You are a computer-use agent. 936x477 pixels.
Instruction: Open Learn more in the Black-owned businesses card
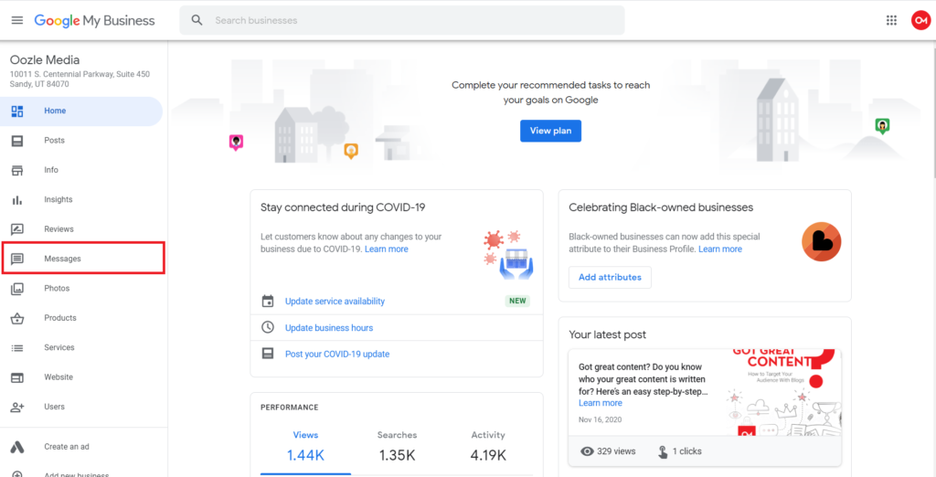[720, 249]
